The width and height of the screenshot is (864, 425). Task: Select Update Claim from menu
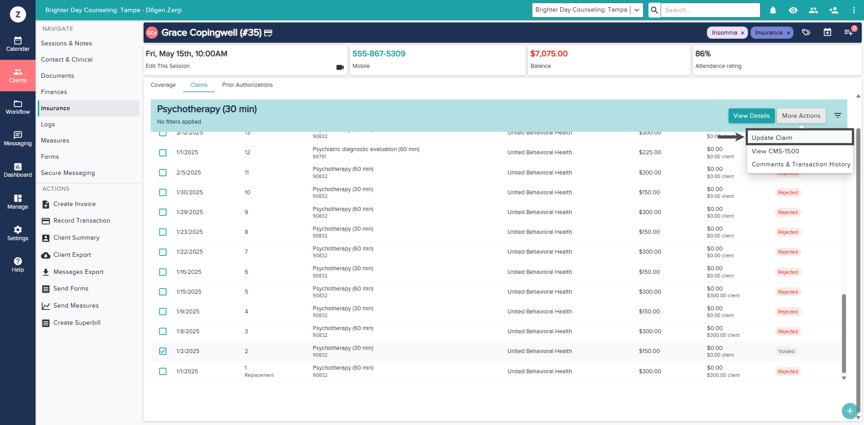click(800, 138)
